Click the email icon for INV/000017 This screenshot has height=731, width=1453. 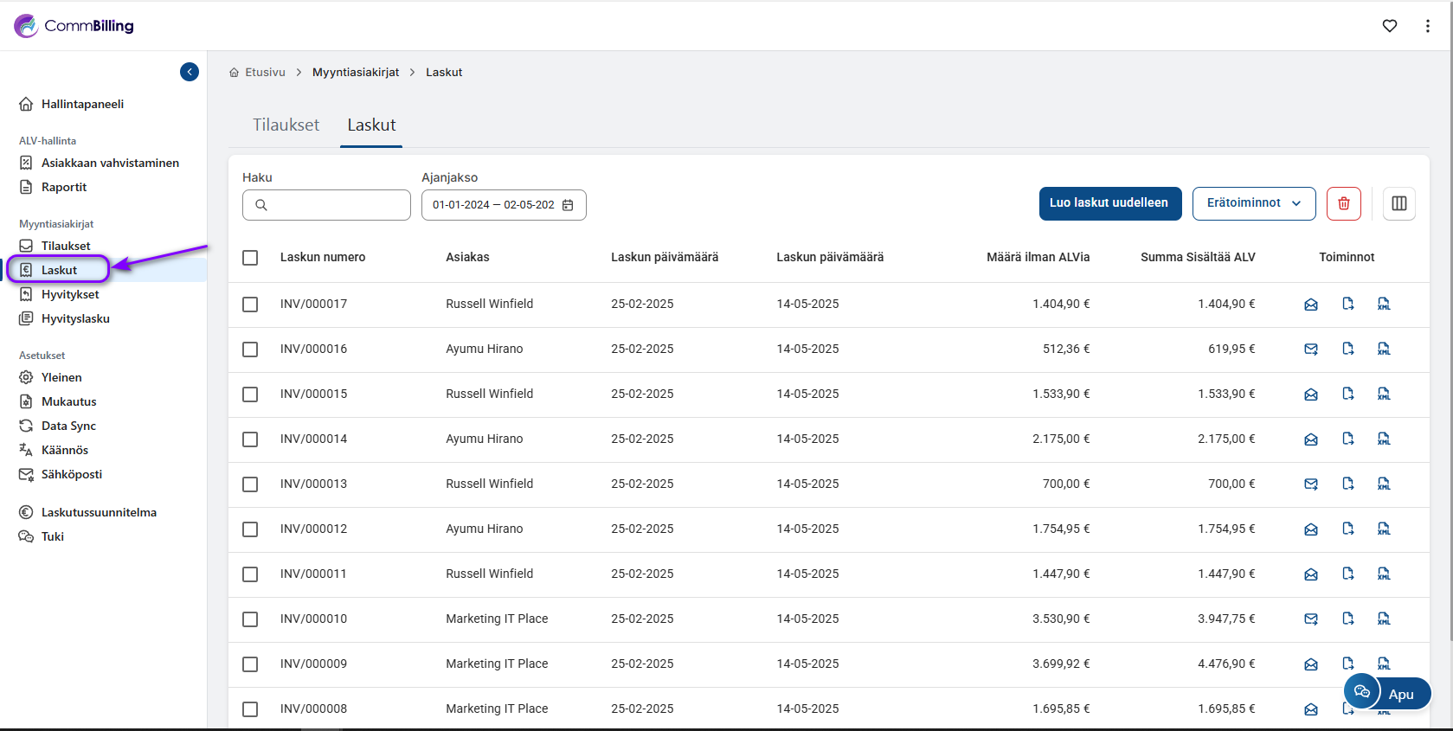click(x=1311, y=305)
